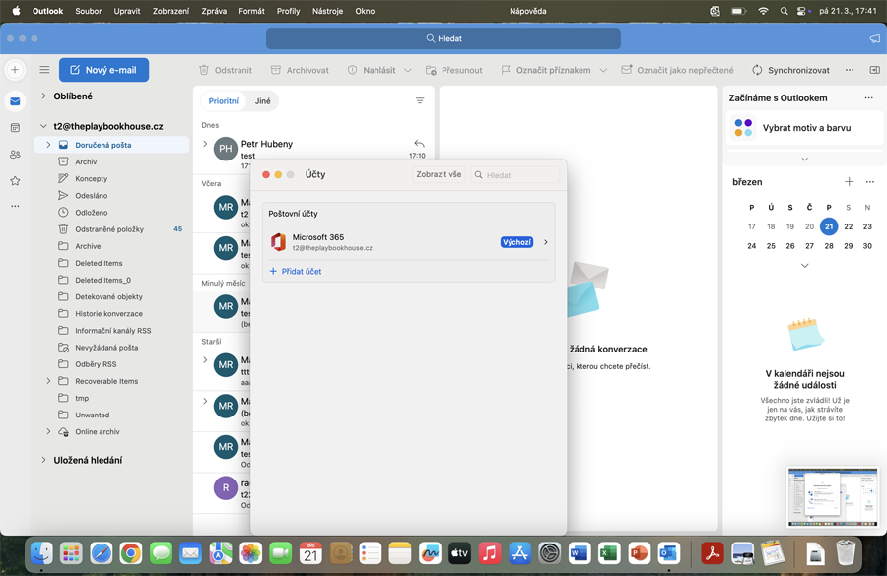Open the Nástroje menu in menu bar
The height and width of the screenshot is (576, 887).
tap(327, 11)
